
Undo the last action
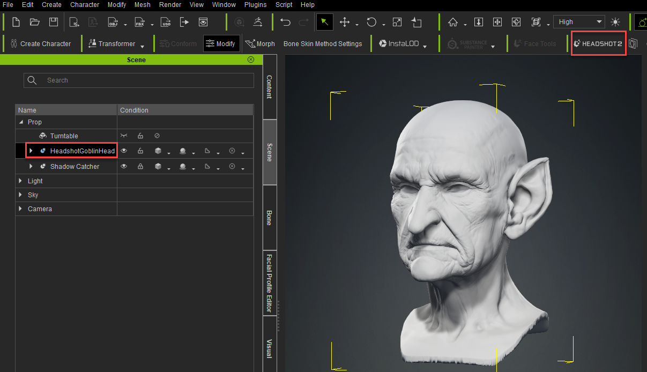(286, 22)
